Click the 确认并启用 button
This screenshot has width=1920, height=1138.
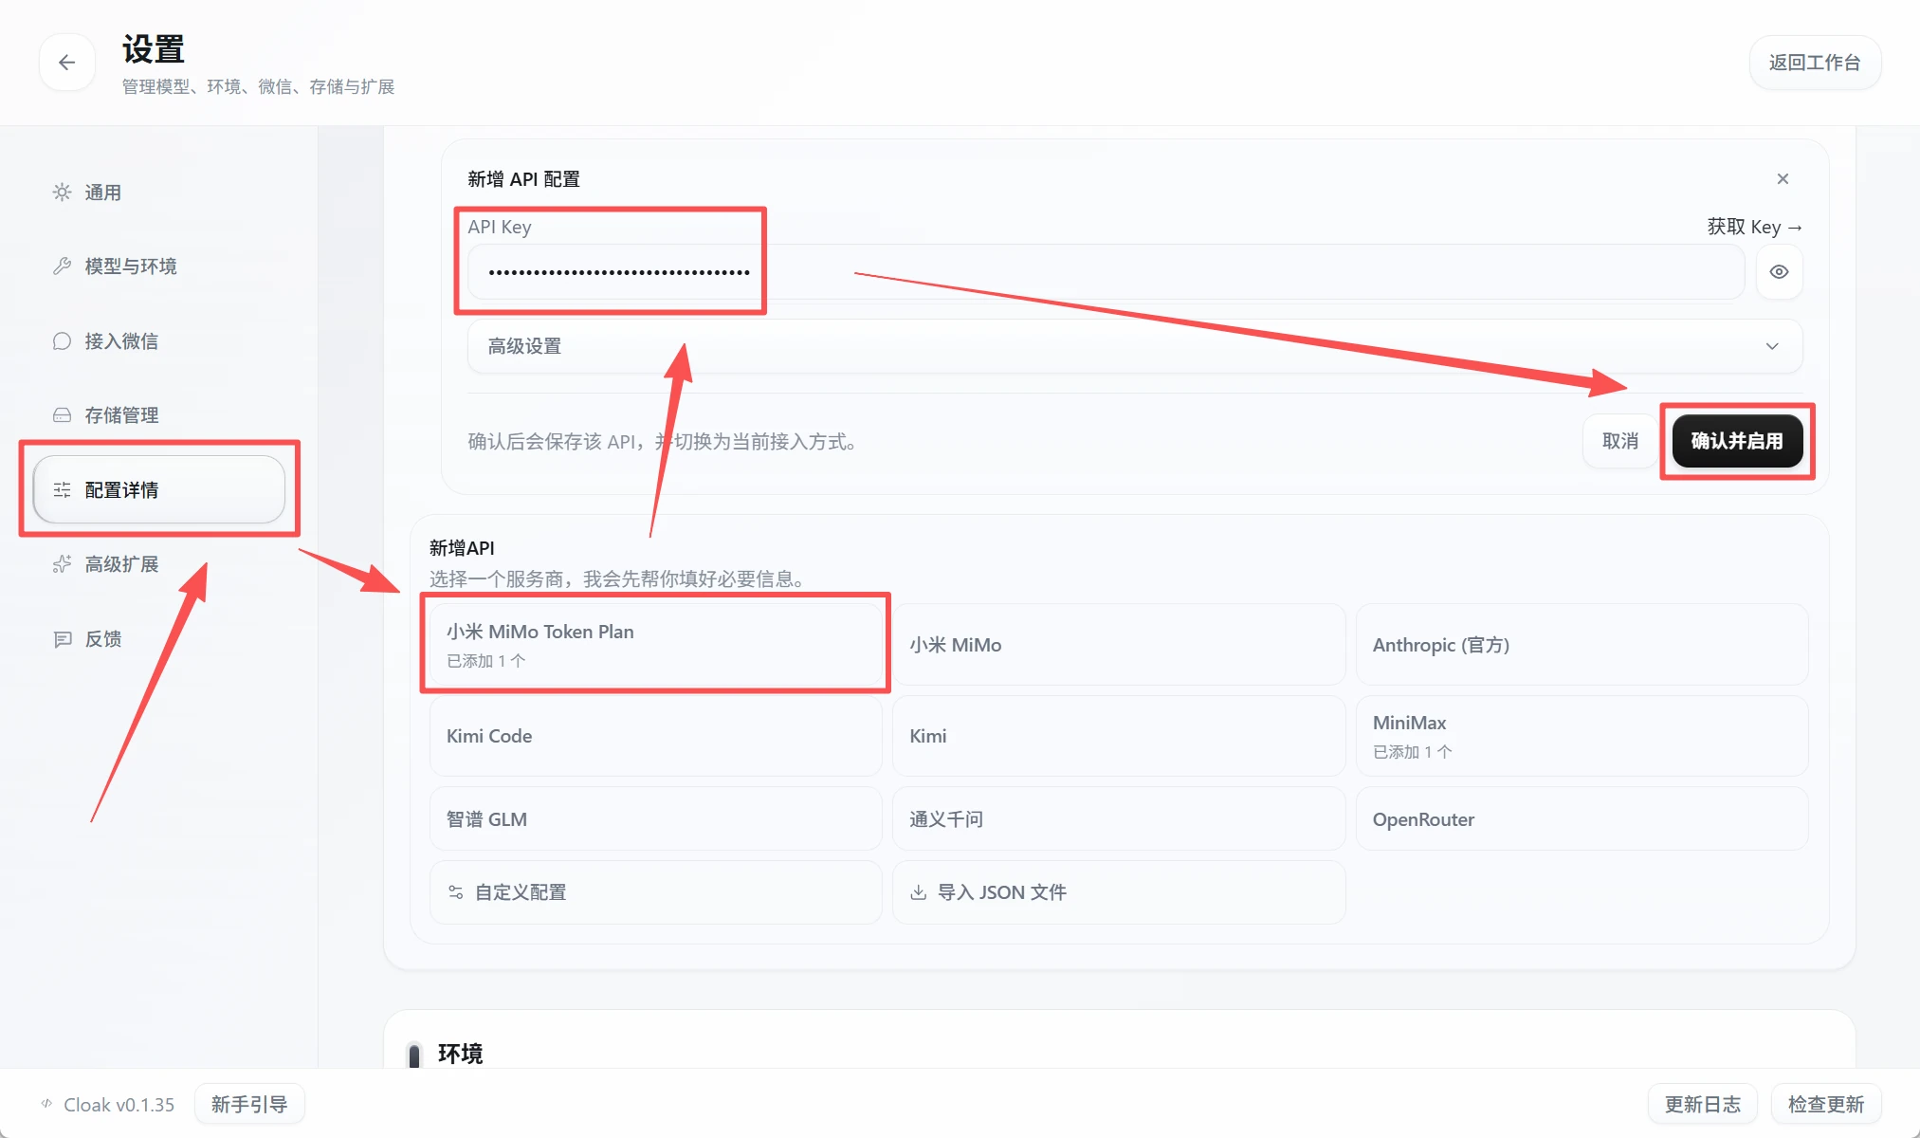pos(1737,441)
